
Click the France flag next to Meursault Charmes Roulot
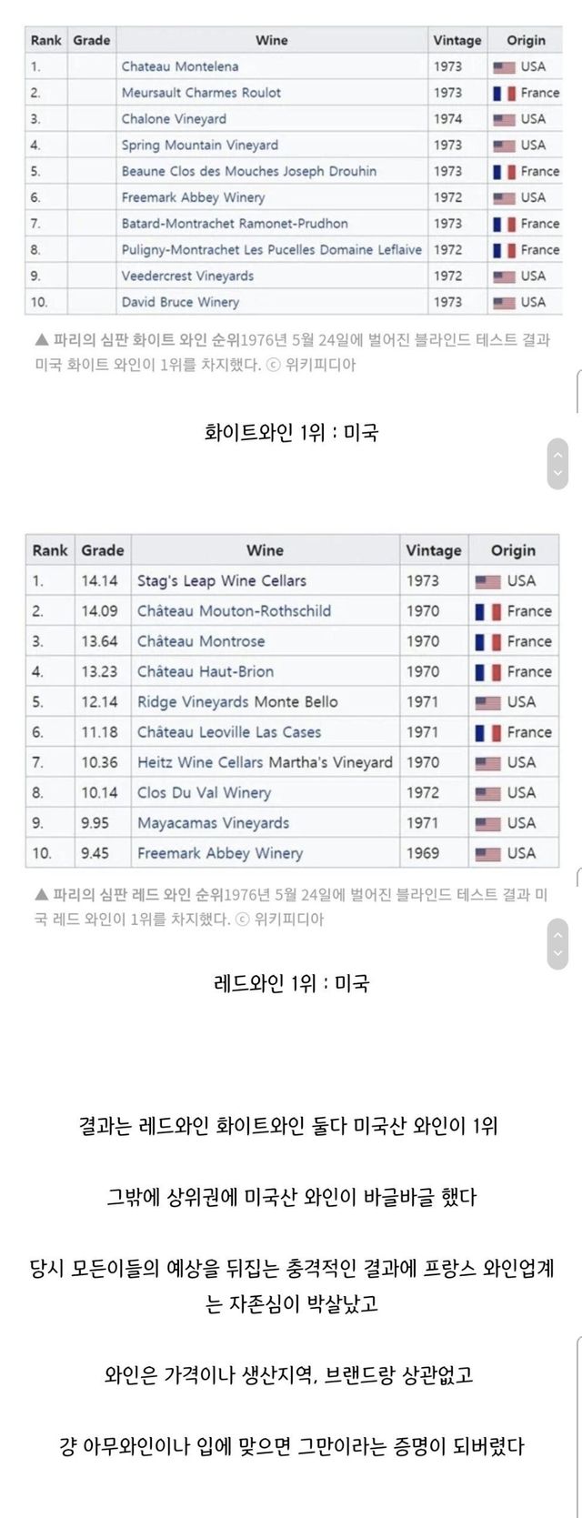tap(504, 93)
